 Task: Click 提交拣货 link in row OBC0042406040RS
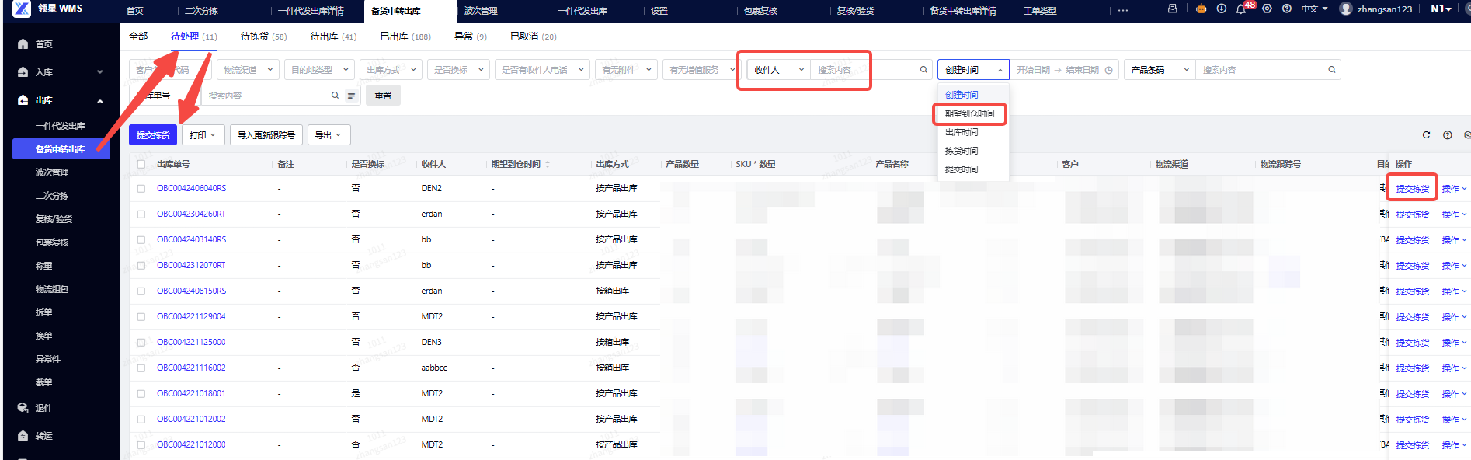pyautogui.click(x=1412, y=189)
